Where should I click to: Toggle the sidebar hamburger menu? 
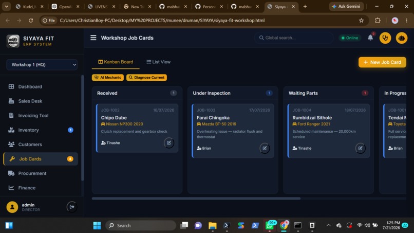point(93,38)
